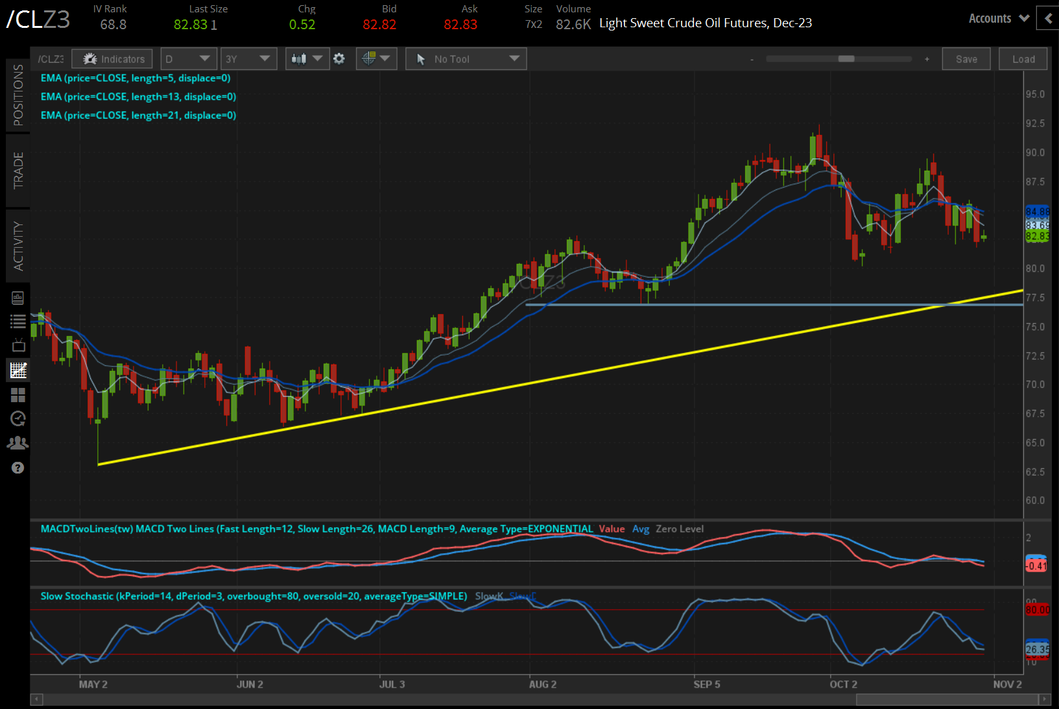This screenshot has width=1059, height=709.
Task: Open the grid layout icon in sidebar
Action: click(x=18, y=394)
